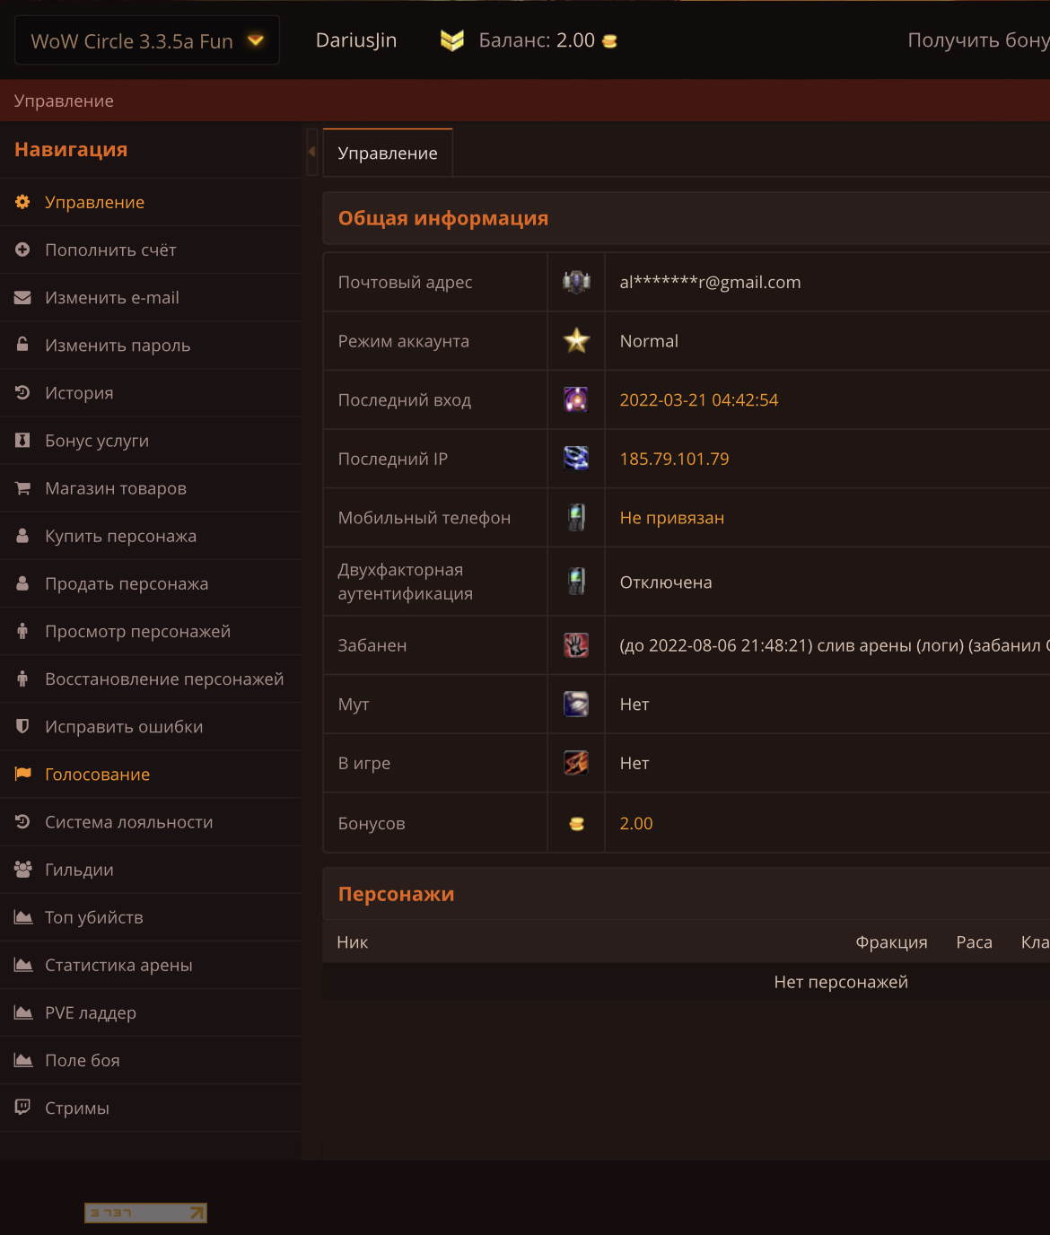Click the Не привязан mobile phone link
This screenshot has height=1235, width=1050.
[x=671, y=518]
